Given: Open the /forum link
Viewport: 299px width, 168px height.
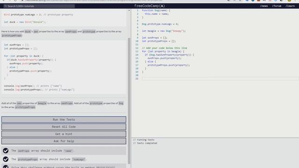Looking at the screenshot, I should pyautogui.click(x=277, y=6).
